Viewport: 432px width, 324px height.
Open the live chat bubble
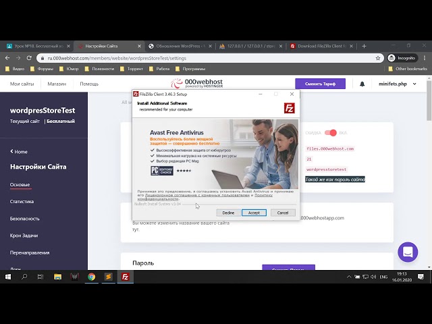[408, 252]
